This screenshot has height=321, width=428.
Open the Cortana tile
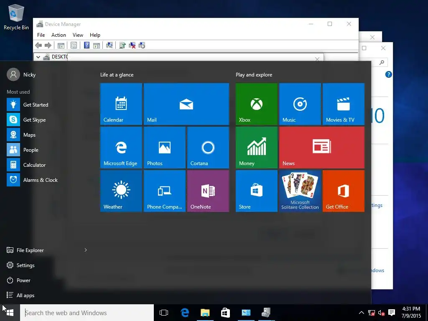pyautogui.click(x=208, y=148)
